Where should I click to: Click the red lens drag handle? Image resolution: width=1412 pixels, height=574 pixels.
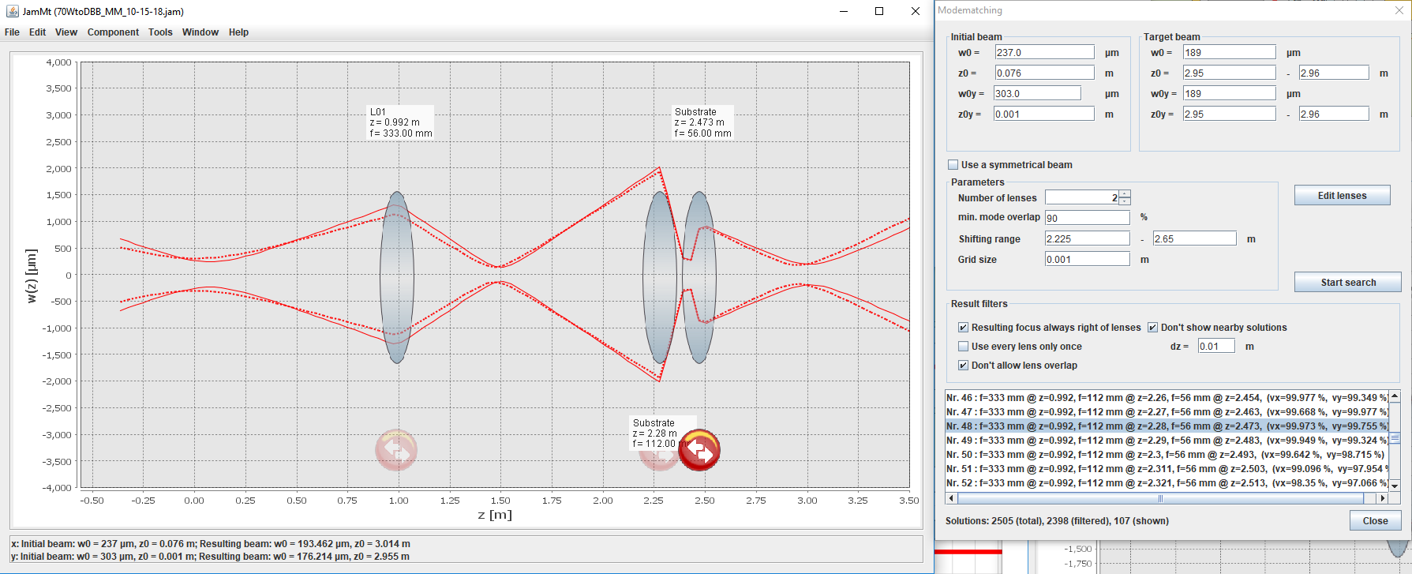(x=699, y=450)
